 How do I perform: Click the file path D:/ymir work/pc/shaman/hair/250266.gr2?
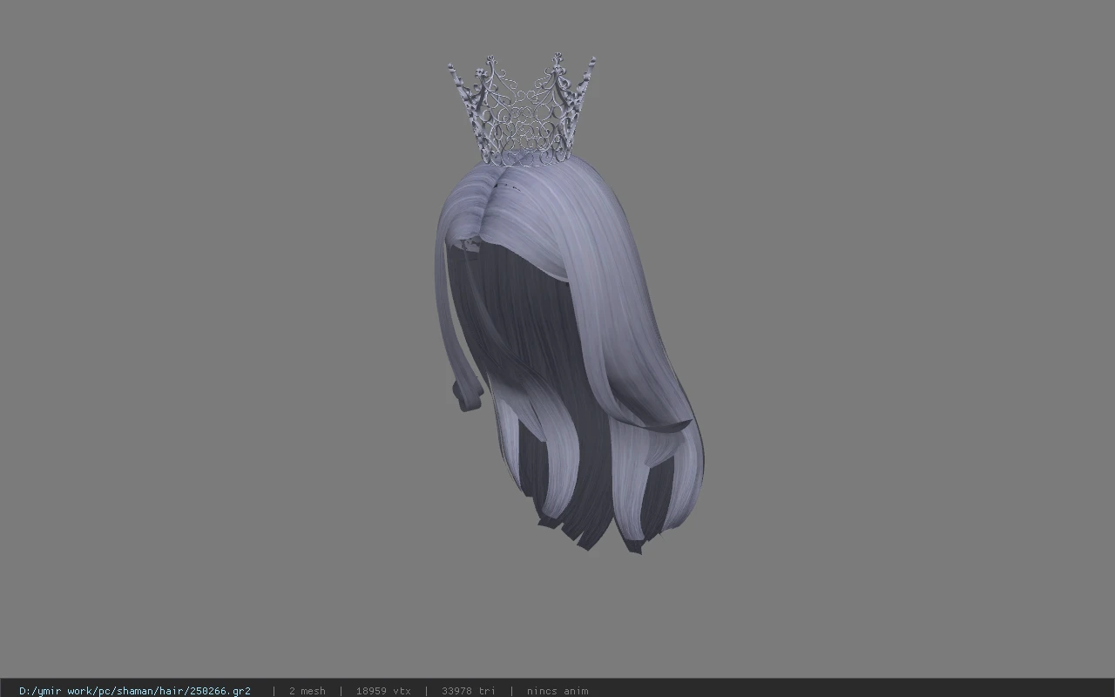135,691
